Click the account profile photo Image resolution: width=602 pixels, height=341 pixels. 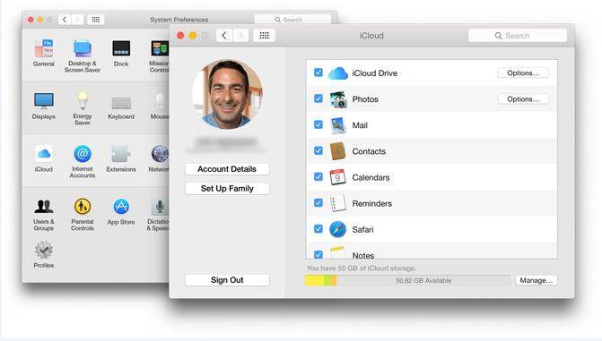228,94
